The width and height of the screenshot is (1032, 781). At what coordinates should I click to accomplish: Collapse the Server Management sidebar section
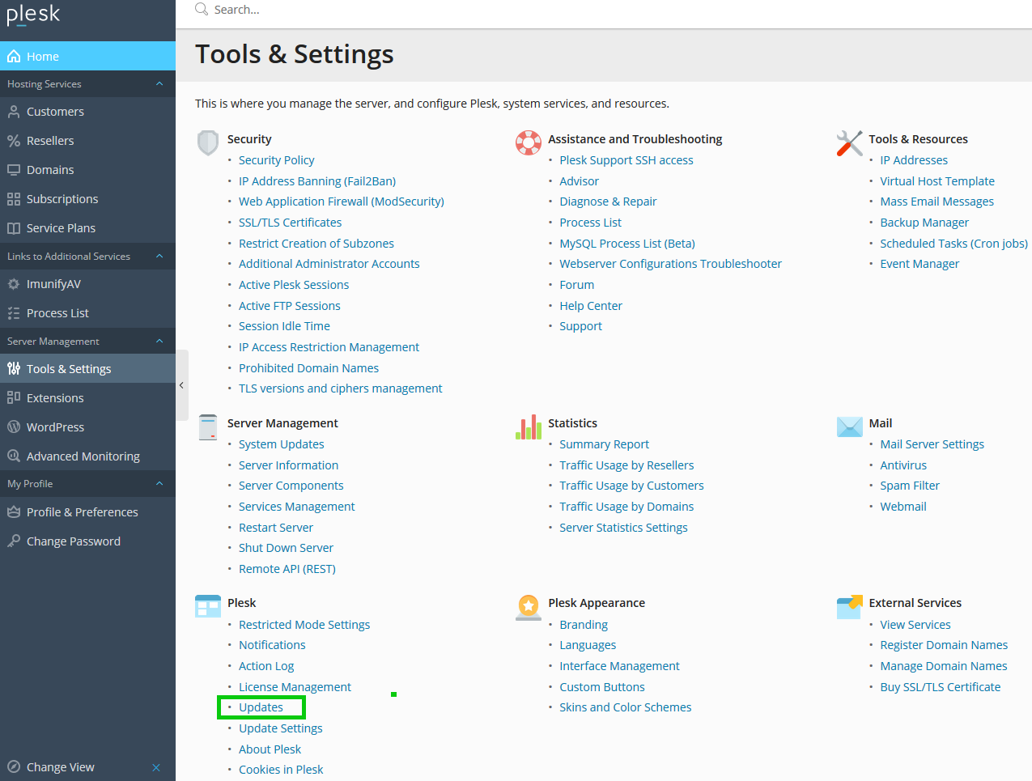tap(159, 342)
